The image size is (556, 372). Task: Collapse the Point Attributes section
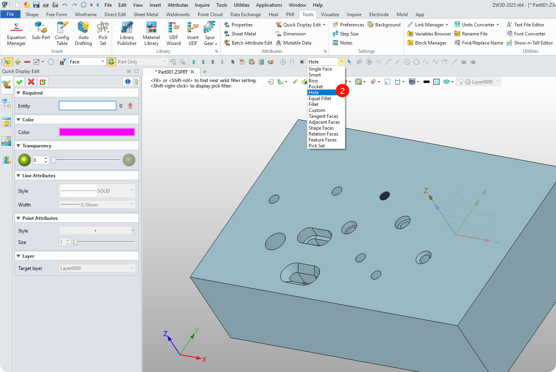18,218
